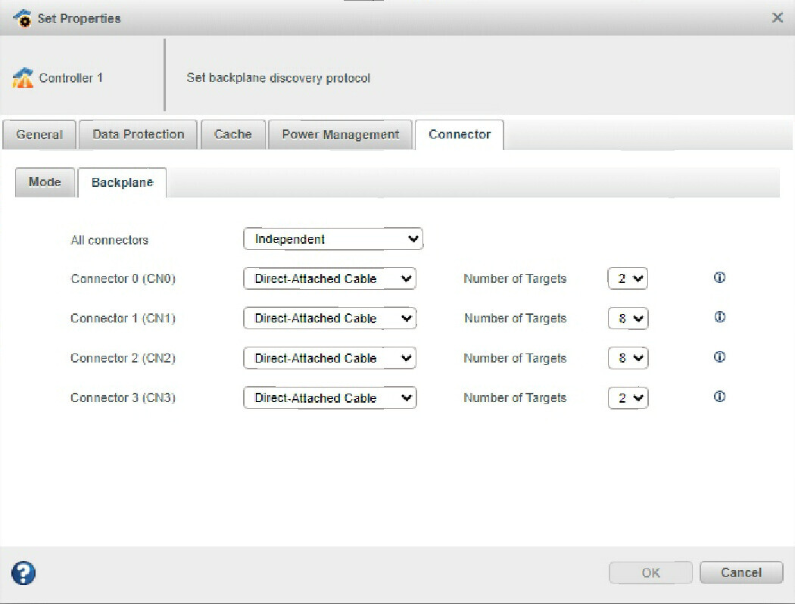Expand Connector 1 (CN1) backplane type dropdown
The image size is (795, 604).
pyautogui.click(x=330, y=319)
